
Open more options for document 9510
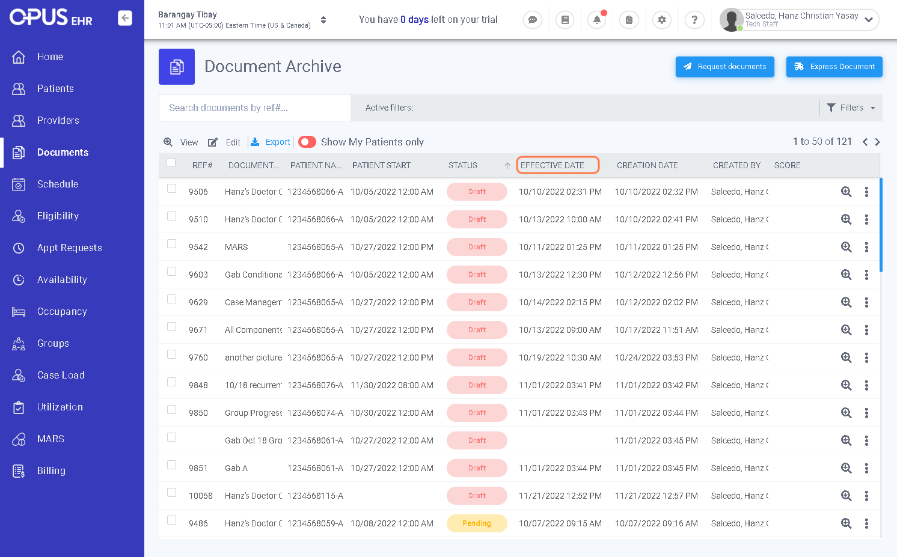pos(866,219)
